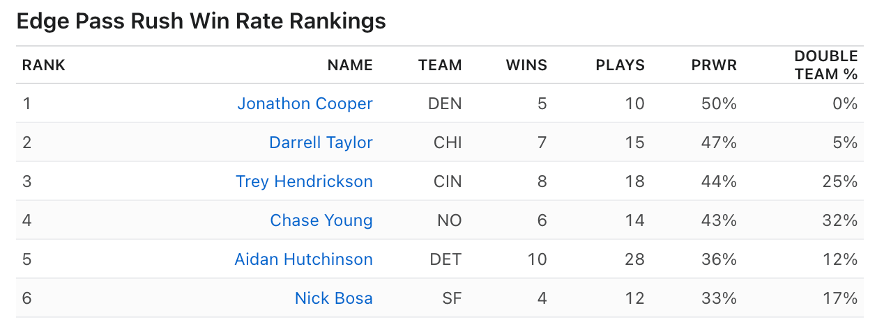Image resolution: width=884 pixels, height=324 pixels.
Task: Click the PRWR column header
Action: click(714, 65)
